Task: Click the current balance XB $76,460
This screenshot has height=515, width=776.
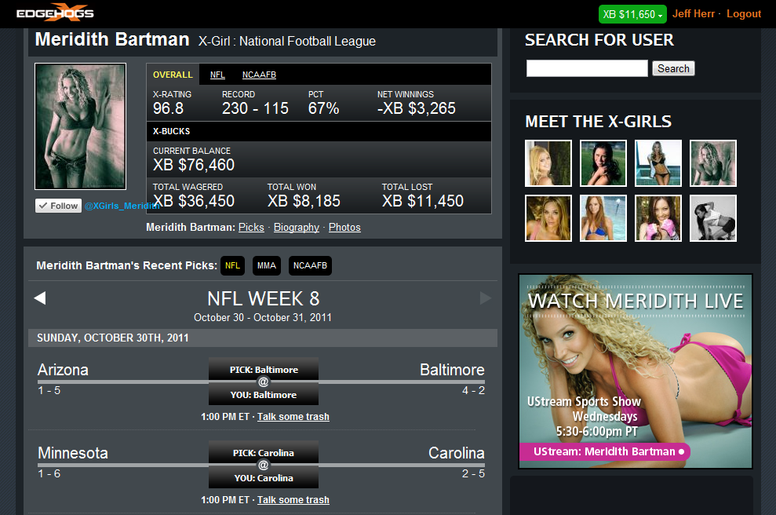Action: click(194, 165)
